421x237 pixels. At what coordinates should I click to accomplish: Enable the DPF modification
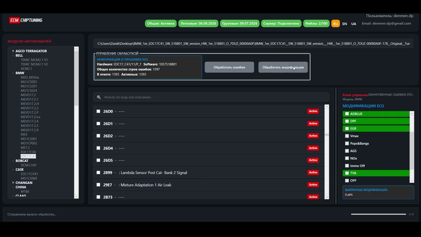pyautogui.click(x=347, y=121)
